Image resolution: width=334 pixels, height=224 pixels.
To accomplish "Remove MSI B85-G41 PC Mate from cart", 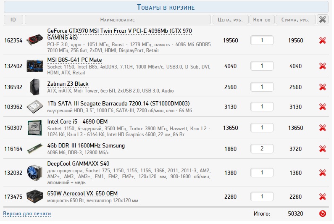I will tap(323, 66).
